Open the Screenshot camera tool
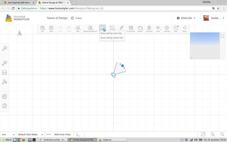 pyautogui.click(x=131, y=28)
